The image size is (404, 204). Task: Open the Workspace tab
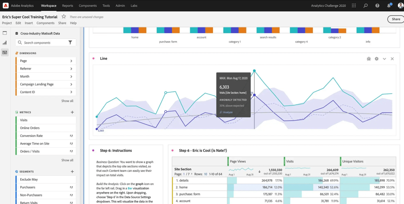49,6
